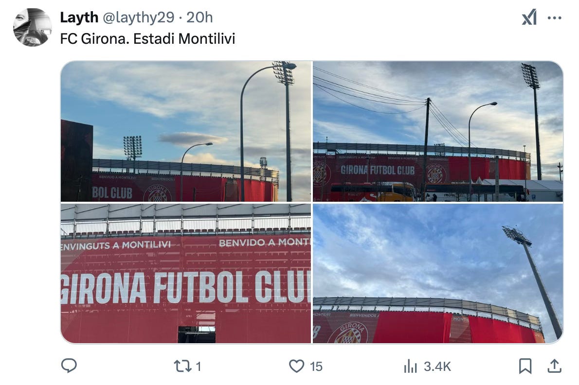
Task: Click the @laythy29 handle
Action: (138, 17)
